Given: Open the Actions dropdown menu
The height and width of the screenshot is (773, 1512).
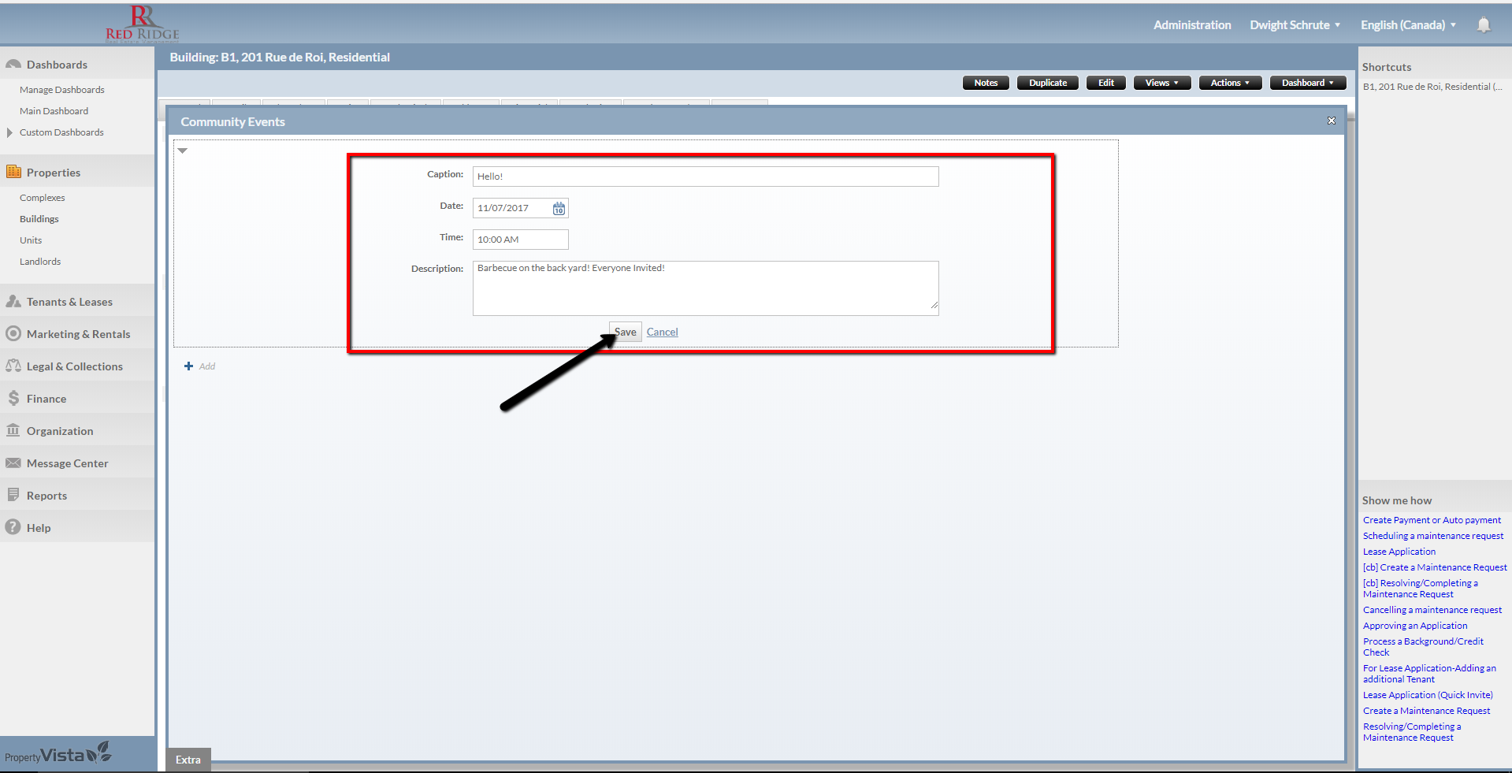Looking at the screenshot, I should 1229,83.
